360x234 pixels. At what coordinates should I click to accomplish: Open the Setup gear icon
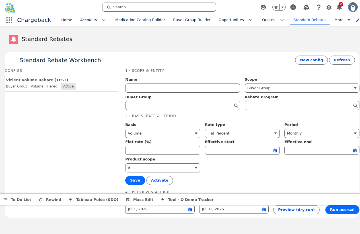pos(329,7)
